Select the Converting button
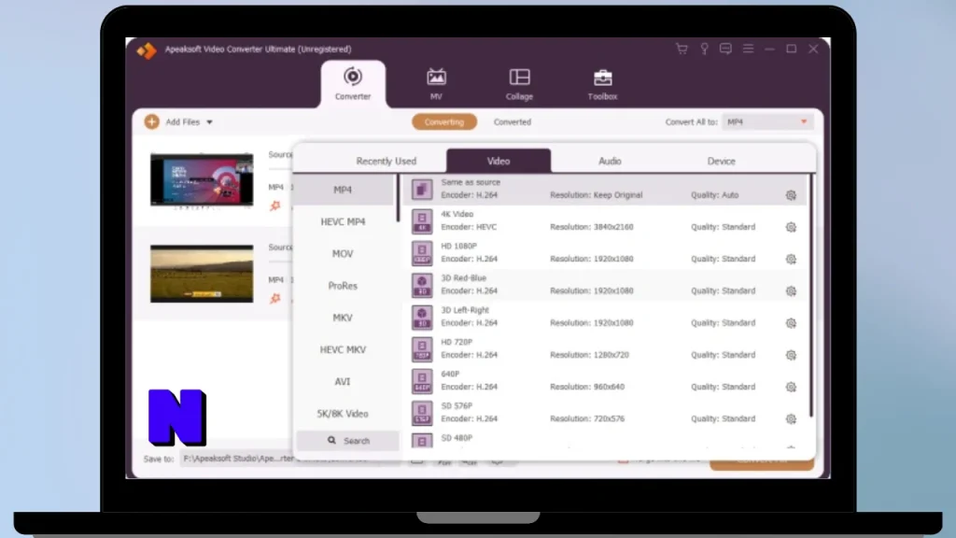The height and width of the screenshot is (538, 956). tap(444, 122)
